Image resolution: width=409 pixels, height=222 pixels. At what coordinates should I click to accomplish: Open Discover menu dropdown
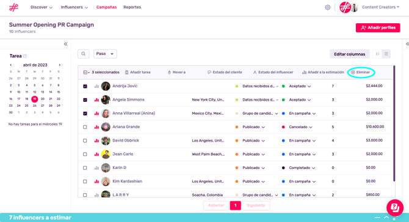(x=42, y=7)
